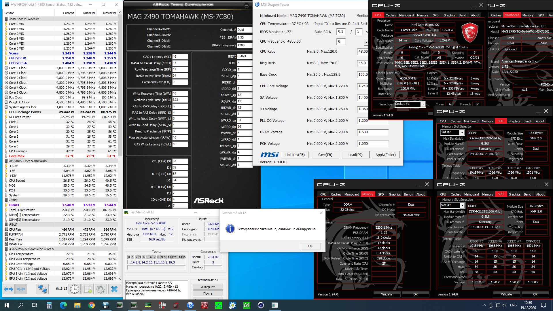The height and width of the screenshot is (311, 553).
Task: Click OK in TestMem5 completion dialog
Action: [x=310, y=246]
